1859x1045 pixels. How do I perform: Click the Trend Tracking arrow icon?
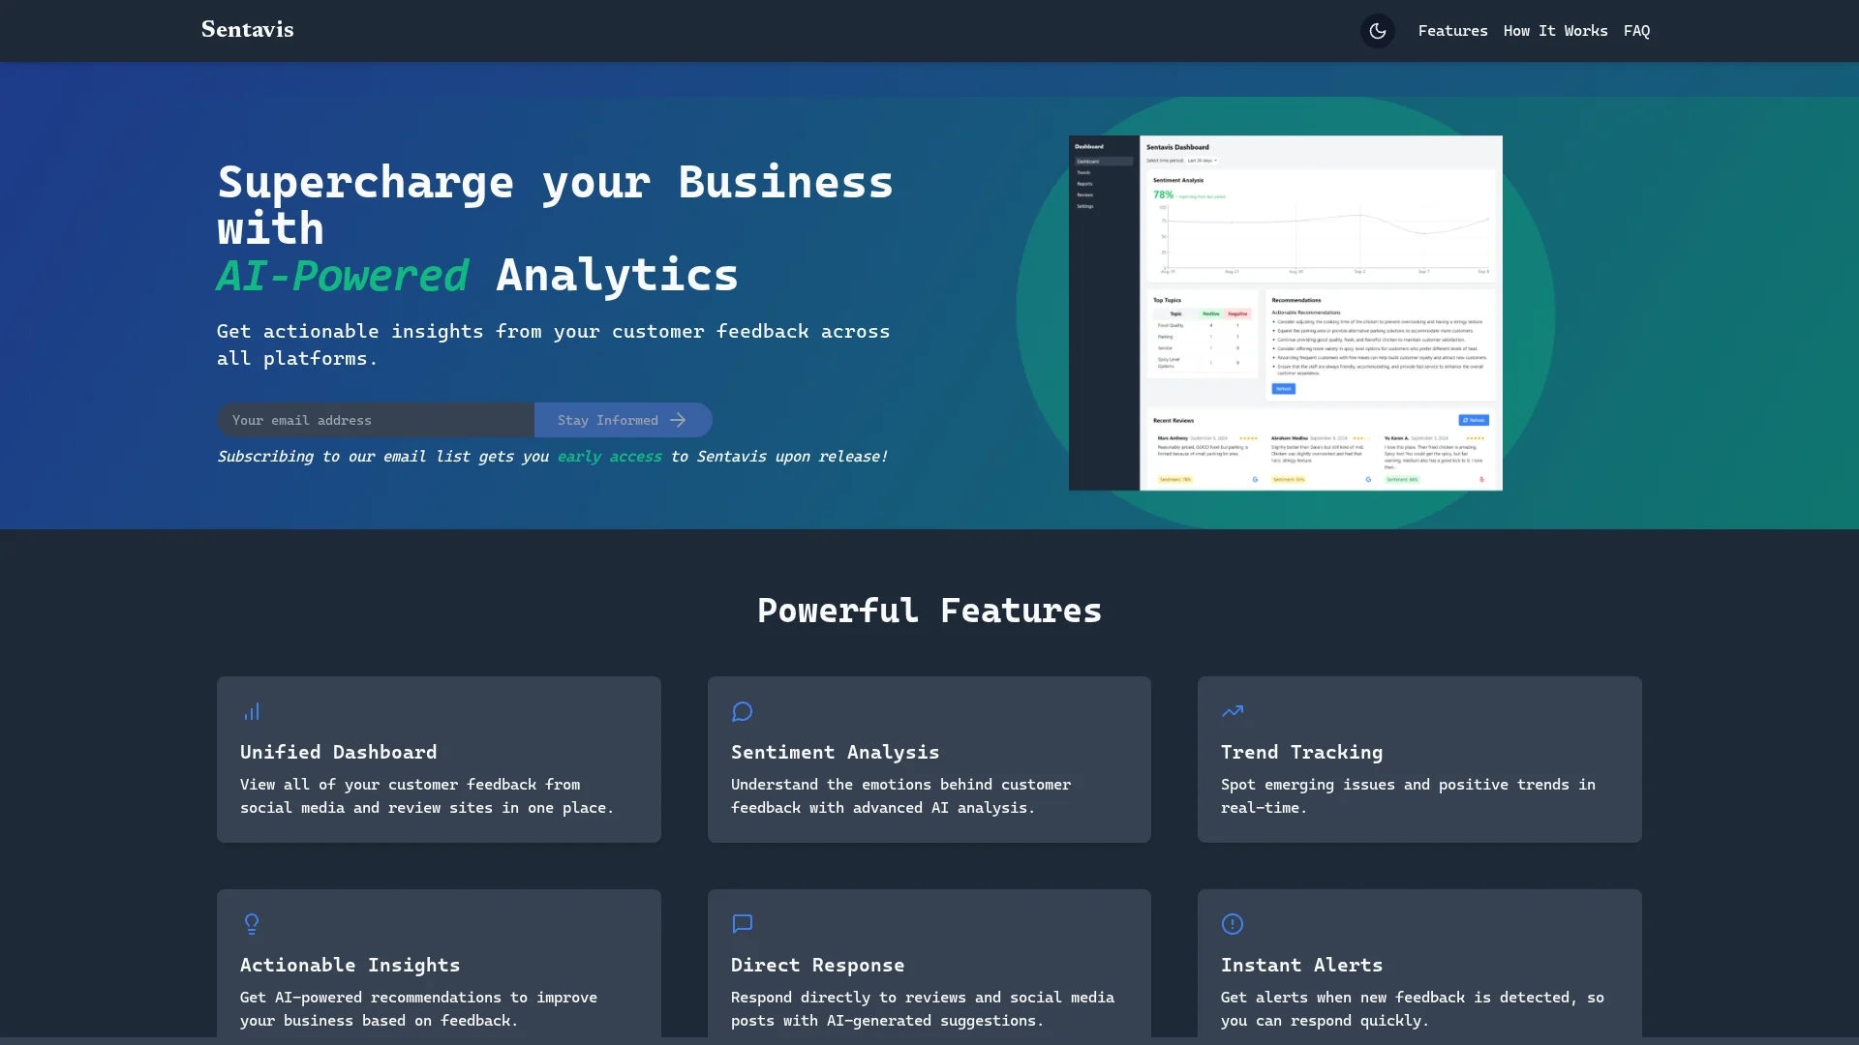[1233, 711]
